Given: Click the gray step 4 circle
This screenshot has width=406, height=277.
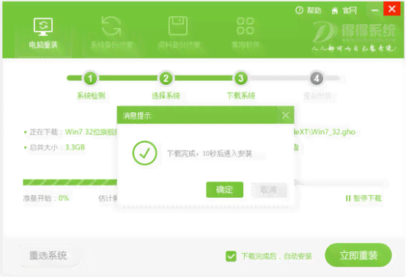Looking at the screenshot, I should coord(317,78).
